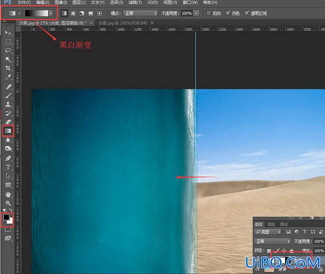
Task: Switch to 路径 paths tab
Action: coord(284,224)
